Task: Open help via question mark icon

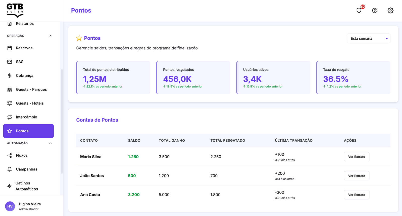Action: [x=375, y=11]
